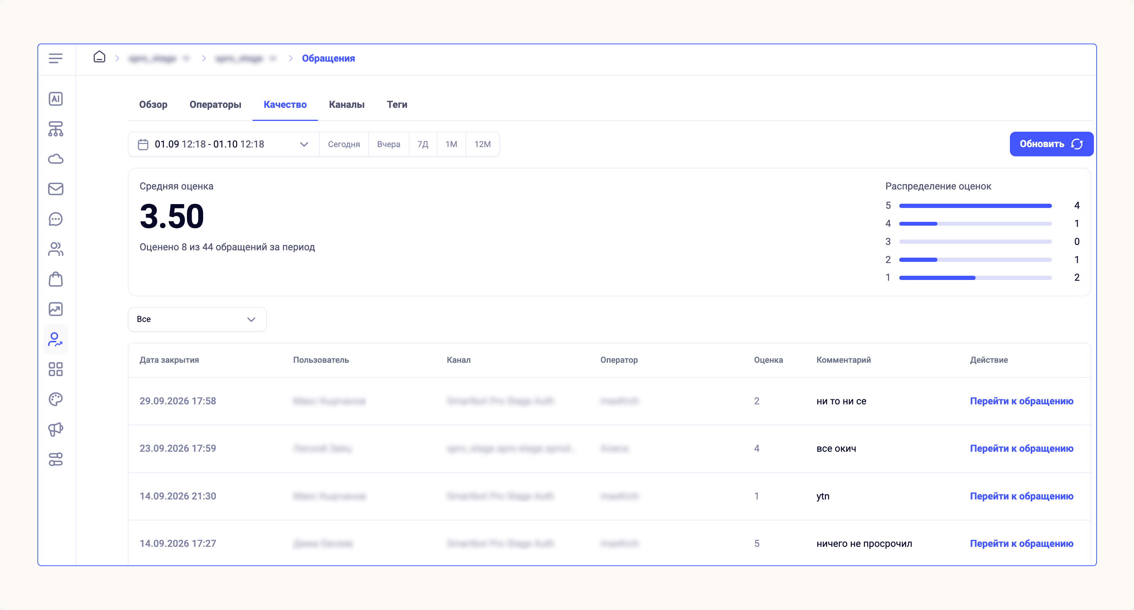Open the AI section in sidebar
This screenshot has height=610, width=1134.
pos(56,99)
